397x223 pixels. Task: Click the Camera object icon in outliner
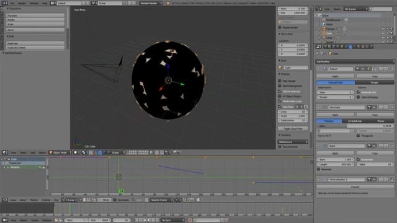click(x=324, y=29)
